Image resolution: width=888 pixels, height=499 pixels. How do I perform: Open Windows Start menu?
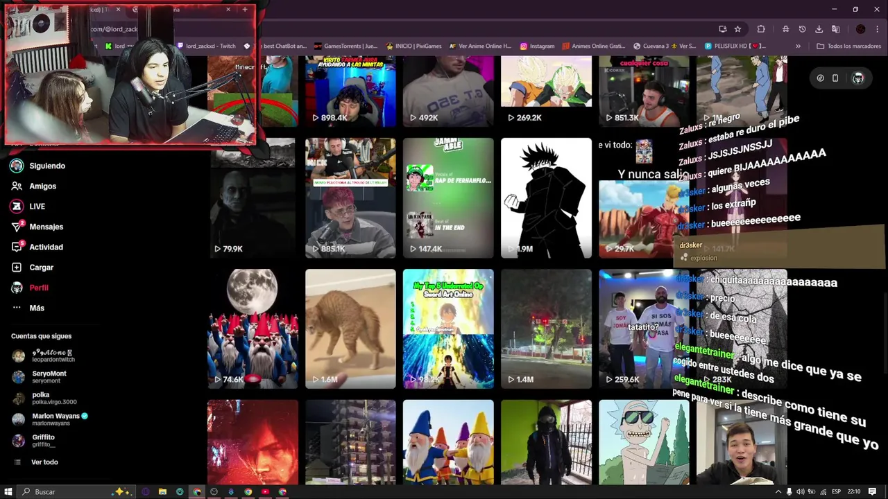[x=8, y=491]
